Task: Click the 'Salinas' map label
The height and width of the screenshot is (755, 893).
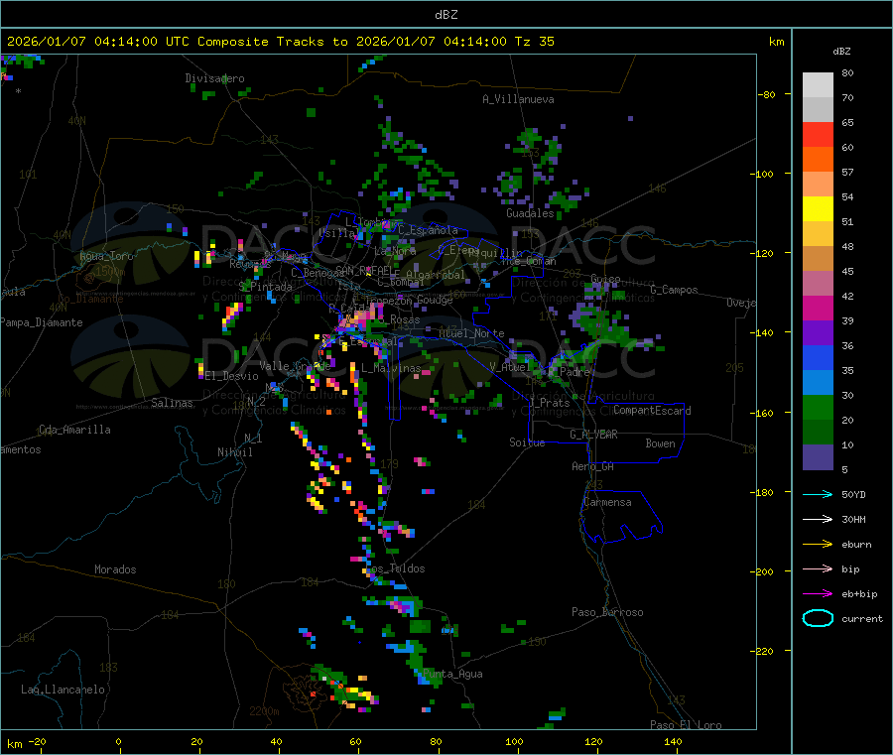Action: [x=172, y=403]
